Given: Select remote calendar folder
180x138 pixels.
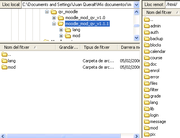Looking at the screenshot, I should coord(155,51).
